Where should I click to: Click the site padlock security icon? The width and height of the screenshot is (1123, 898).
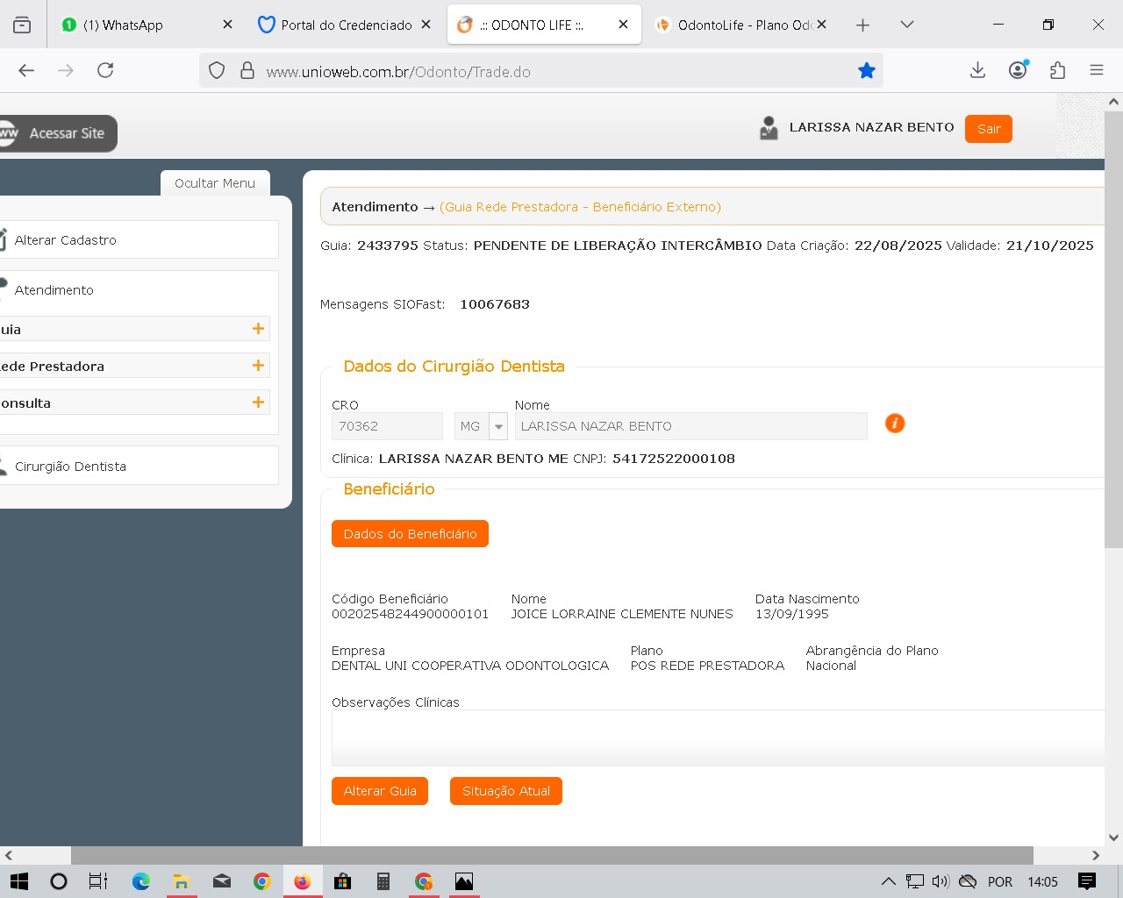tap(247, 71)
